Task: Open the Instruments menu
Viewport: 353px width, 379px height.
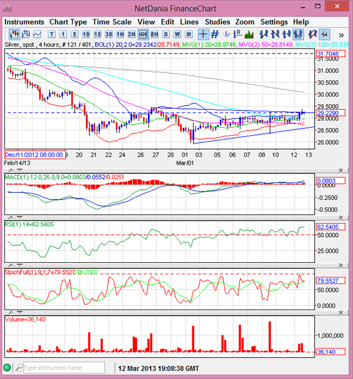Action: coord(24,22)
